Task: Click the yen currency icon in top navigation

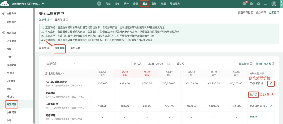Action: (99, 4)
